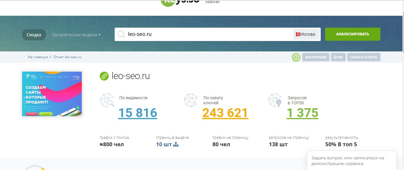Open the Москва region selector

pyautogui.click(x=307, y=34)
